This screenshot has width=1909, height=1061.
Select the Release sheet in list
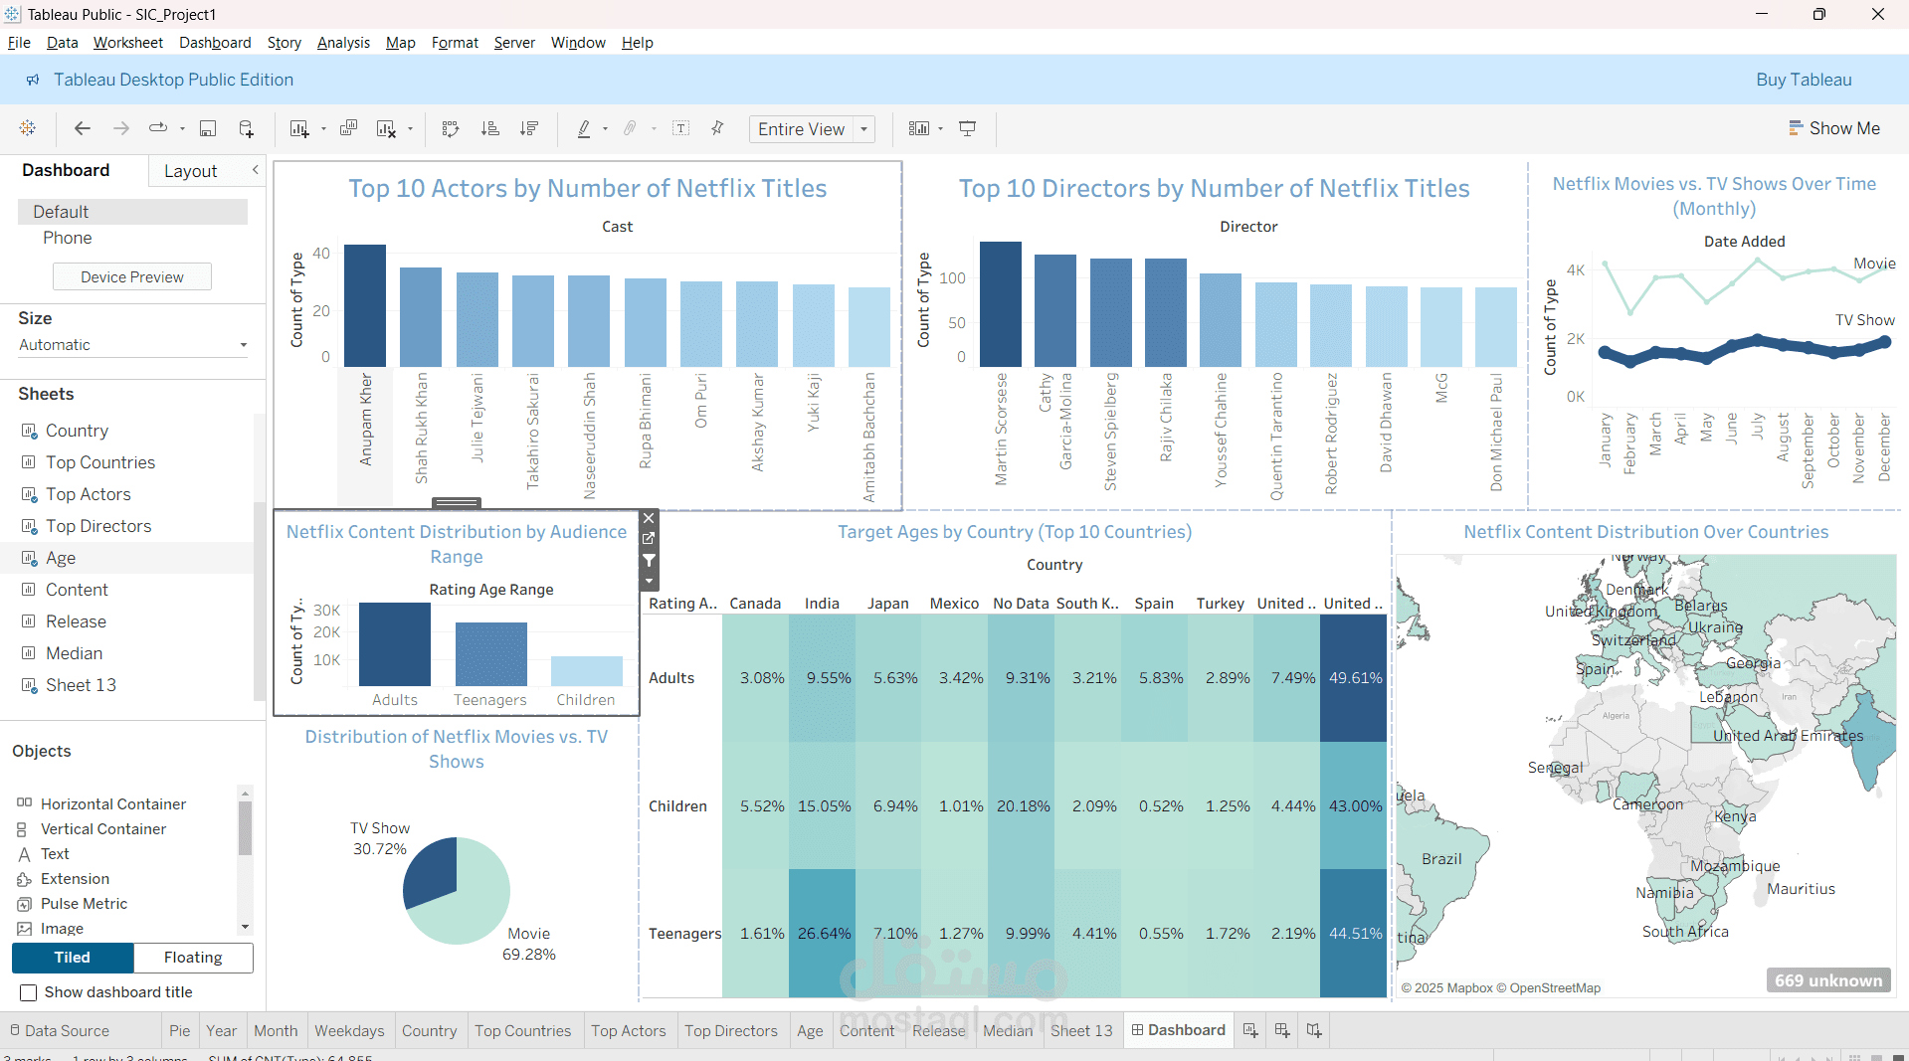click(76, 621)
